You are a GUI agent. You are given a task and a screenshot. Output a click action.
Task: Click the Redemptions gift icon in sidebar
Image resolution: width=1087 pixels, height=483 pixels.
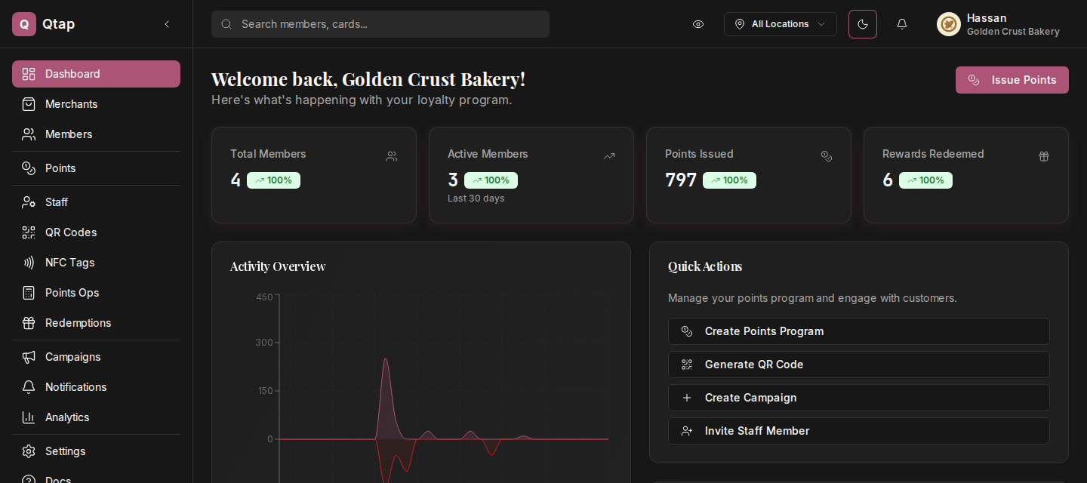(x=29, y=323)
